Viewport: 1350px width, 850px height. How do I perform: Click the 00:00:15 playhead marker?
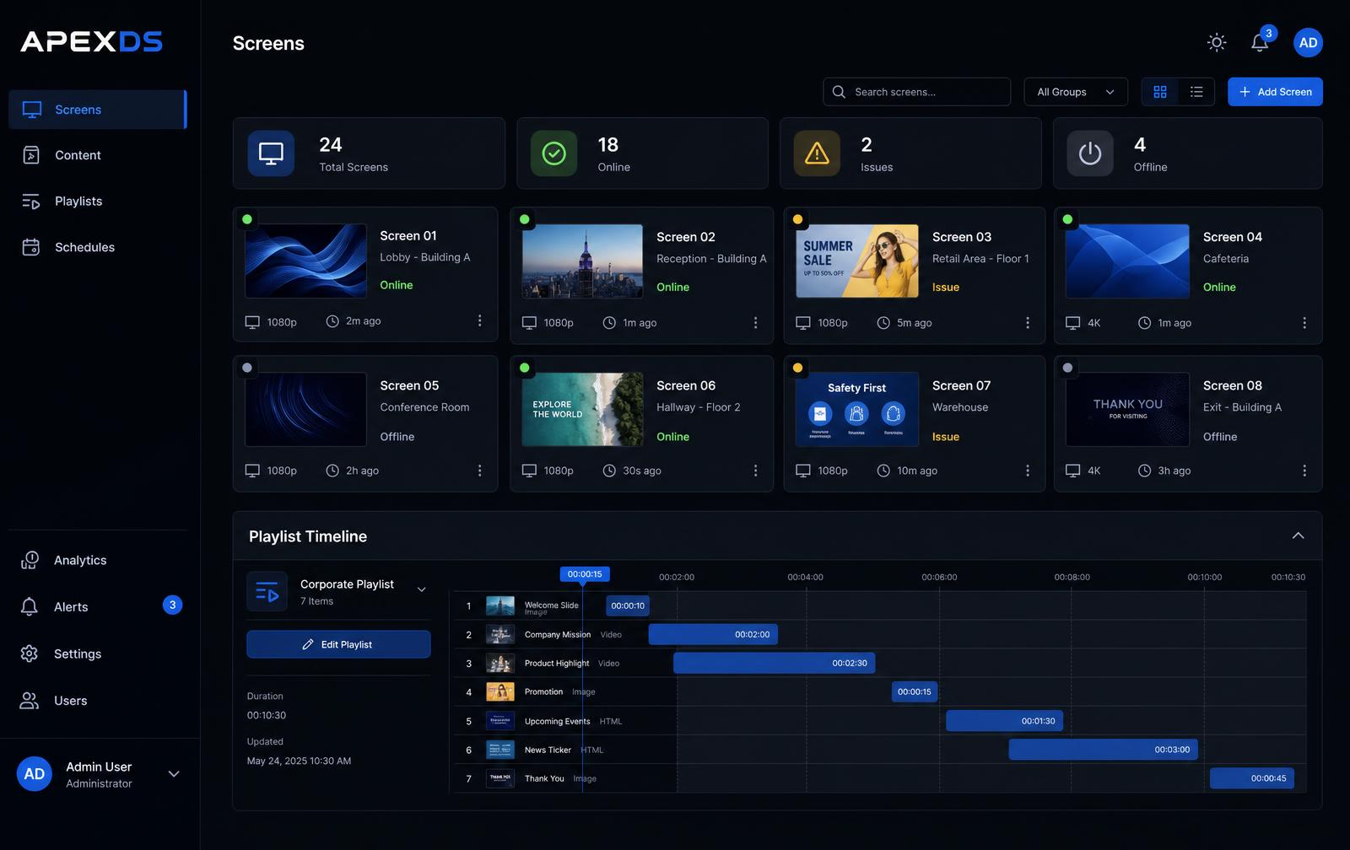(585, 574)
